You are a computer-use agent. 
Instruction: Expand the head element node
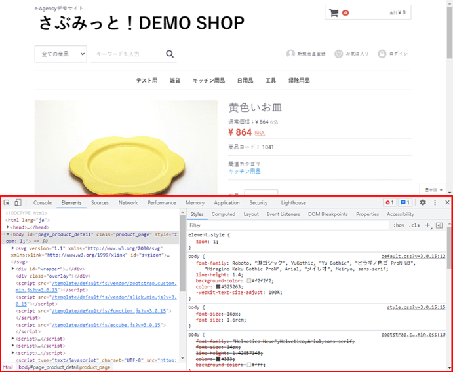8,227
